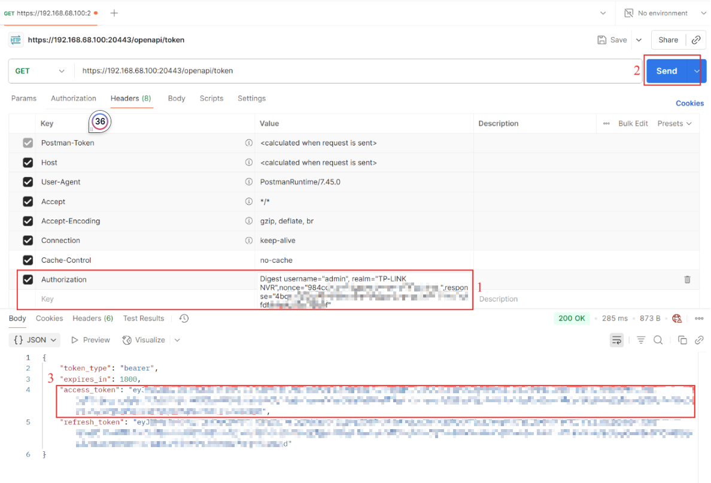
Task: Click the copy link icon beside Share
Action: click(x=696, y=40)
